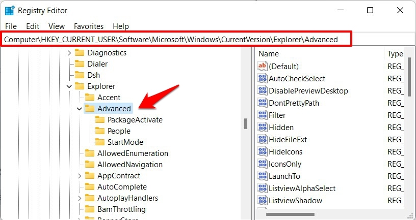This screenshot has width=416, height=220.
Task: Collapse the Explorer key
Action: pyautogui.click(x=69, y=86)
